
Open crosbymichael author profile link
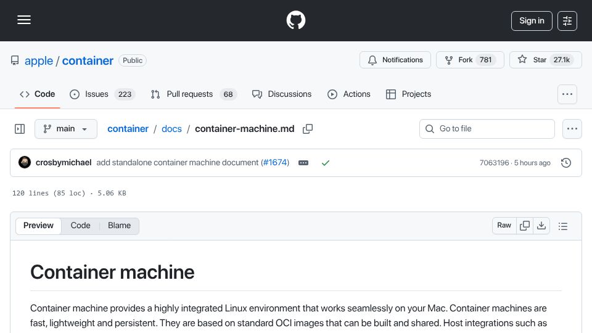coord(64,163)
